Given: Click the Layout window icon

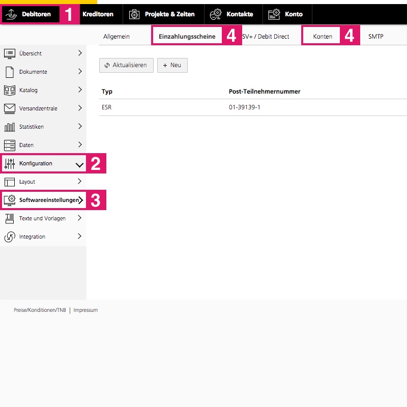Looking at the screenshot, I should pos(9,182).
